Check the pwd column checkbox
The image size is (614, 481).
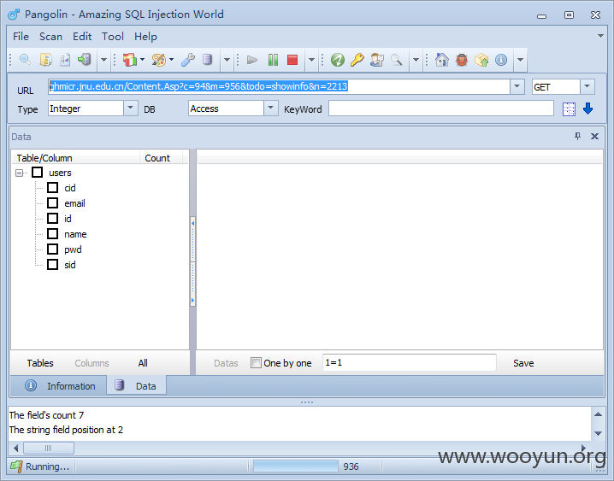tap(52, 249)
